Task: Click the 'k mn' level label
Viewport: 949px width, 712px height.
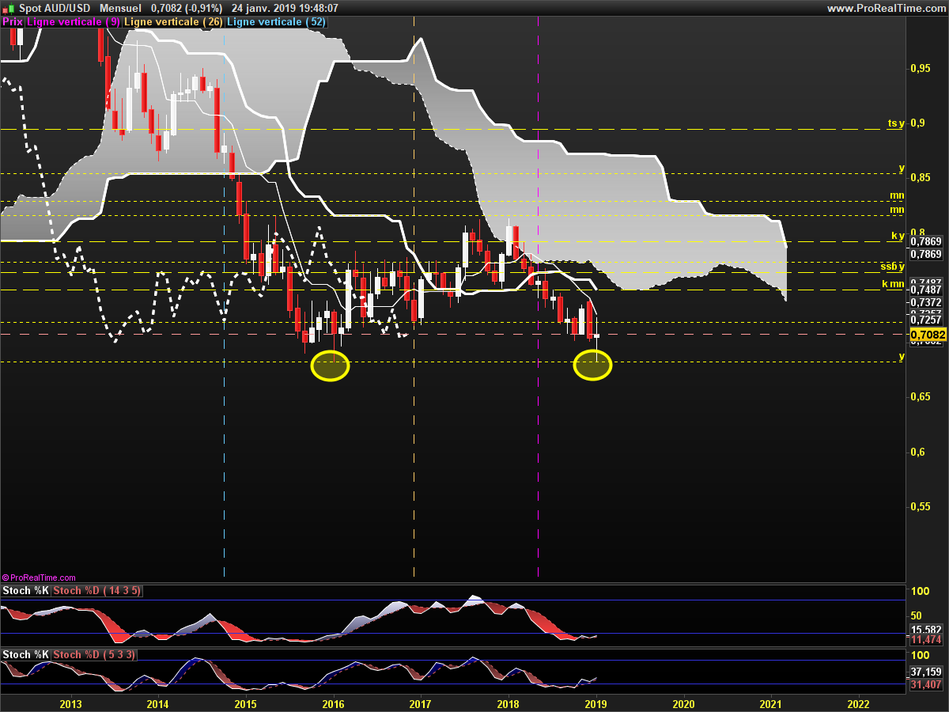Action: (x=893, y=284)
